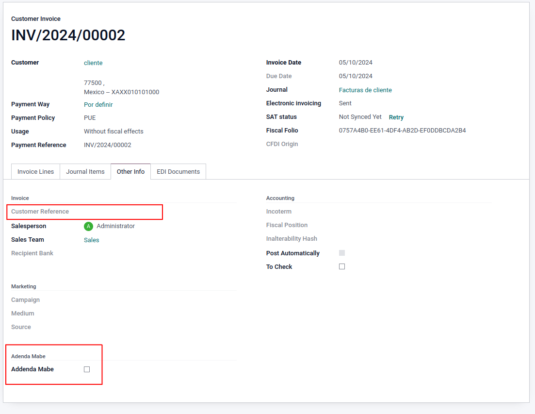
Task: Open the Invoice Lines tab
Action: [x=35, y=172]
